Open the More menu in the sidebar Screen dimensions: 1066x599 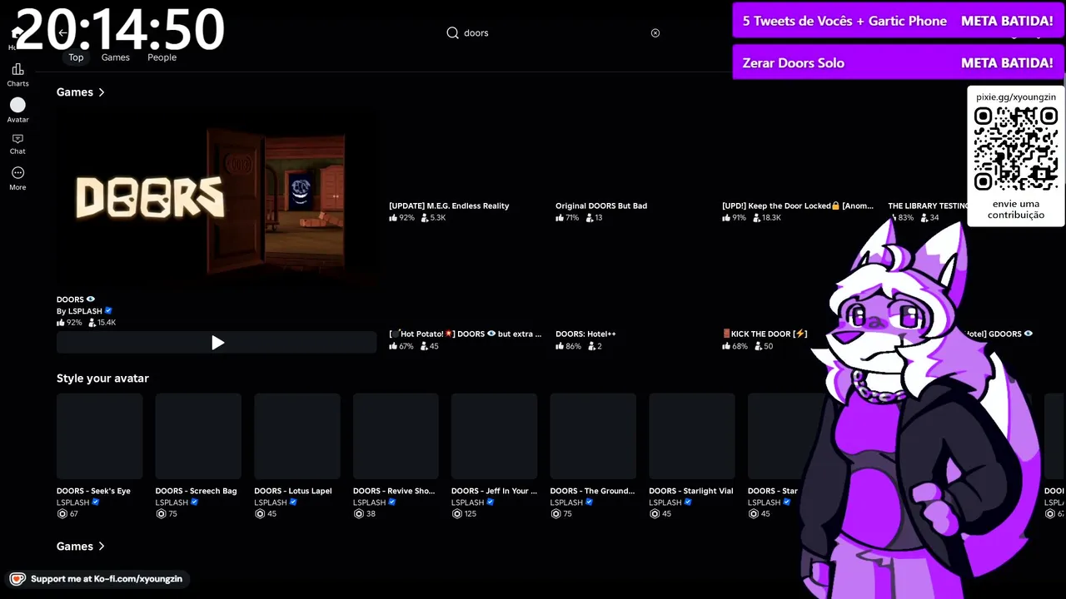click(x=17, y=178)
